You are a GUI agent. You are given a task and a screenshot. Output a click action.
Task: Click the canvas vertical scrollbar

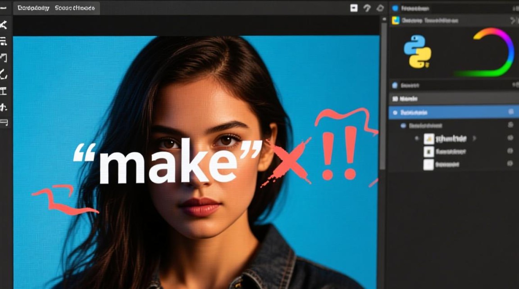click(x=383, y=96)
